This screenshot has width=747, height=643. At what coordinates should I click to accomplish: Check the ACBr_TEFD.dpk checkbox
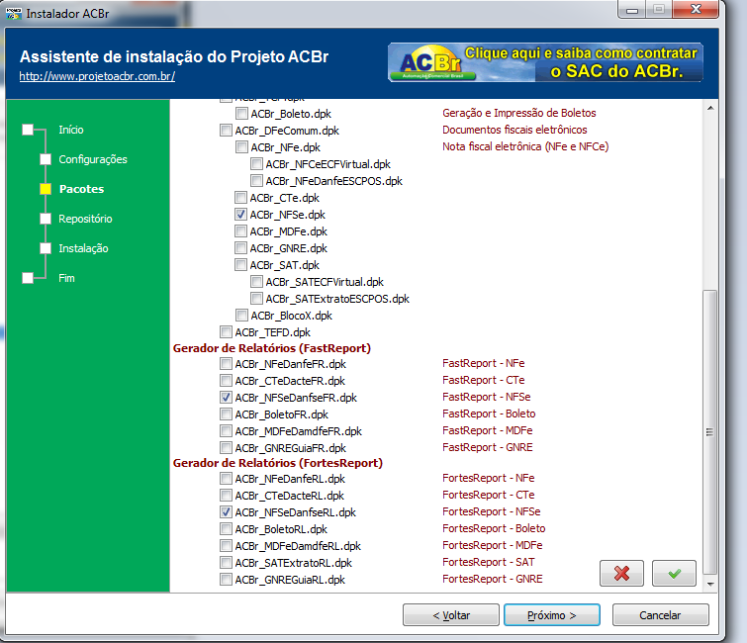coord(226,332)
